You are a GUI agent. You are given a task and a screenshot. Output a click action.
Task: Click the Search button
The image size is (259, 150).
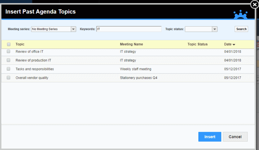point(241,29)
